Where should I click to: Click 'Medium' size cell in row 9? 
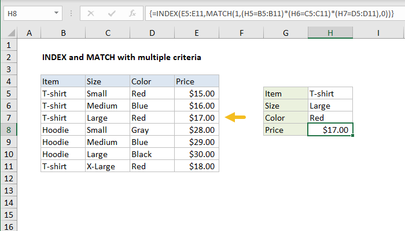click(108, 142)
